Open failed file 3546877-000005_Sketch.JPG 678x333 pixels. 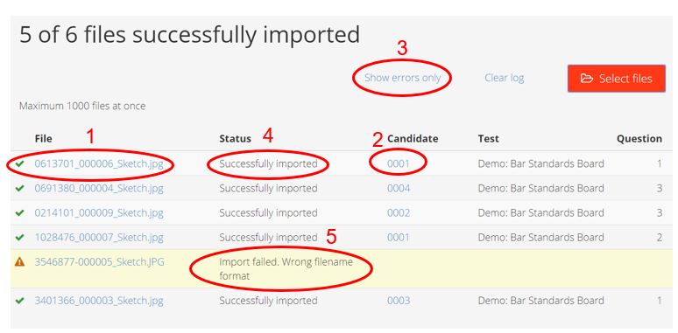click(100, 262)
